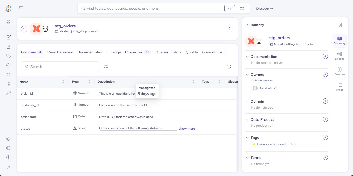This screenshot has height=176, width=353.
Task: Switch to the Quality tab
Action: [x=192, y=52]
